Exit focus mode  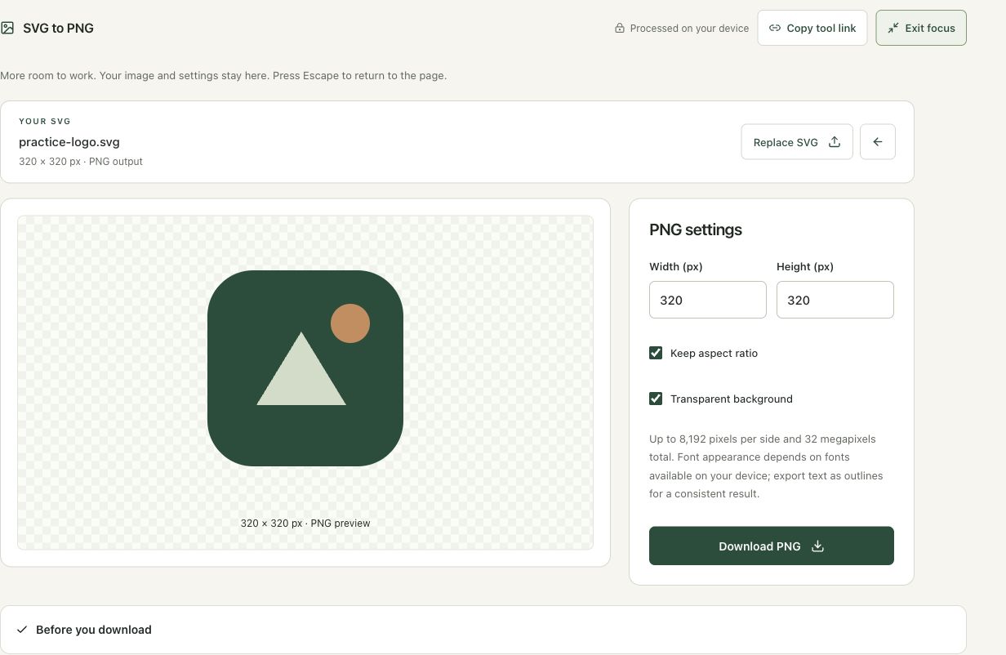(x=921, y=28)
